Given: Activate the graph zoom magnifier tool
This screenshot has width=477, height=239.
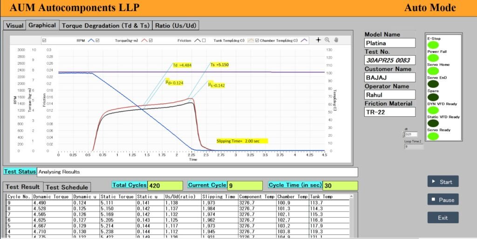Looking at the screenshot, I should (x=327, y=40).
